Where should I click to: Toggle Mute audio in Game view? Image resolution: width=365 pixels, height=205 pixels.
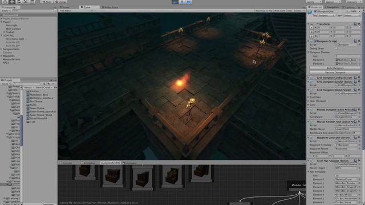280,11
